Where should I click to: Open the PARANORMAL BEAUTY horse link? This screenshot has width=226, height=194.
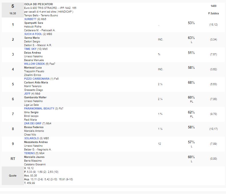[39, 109]
